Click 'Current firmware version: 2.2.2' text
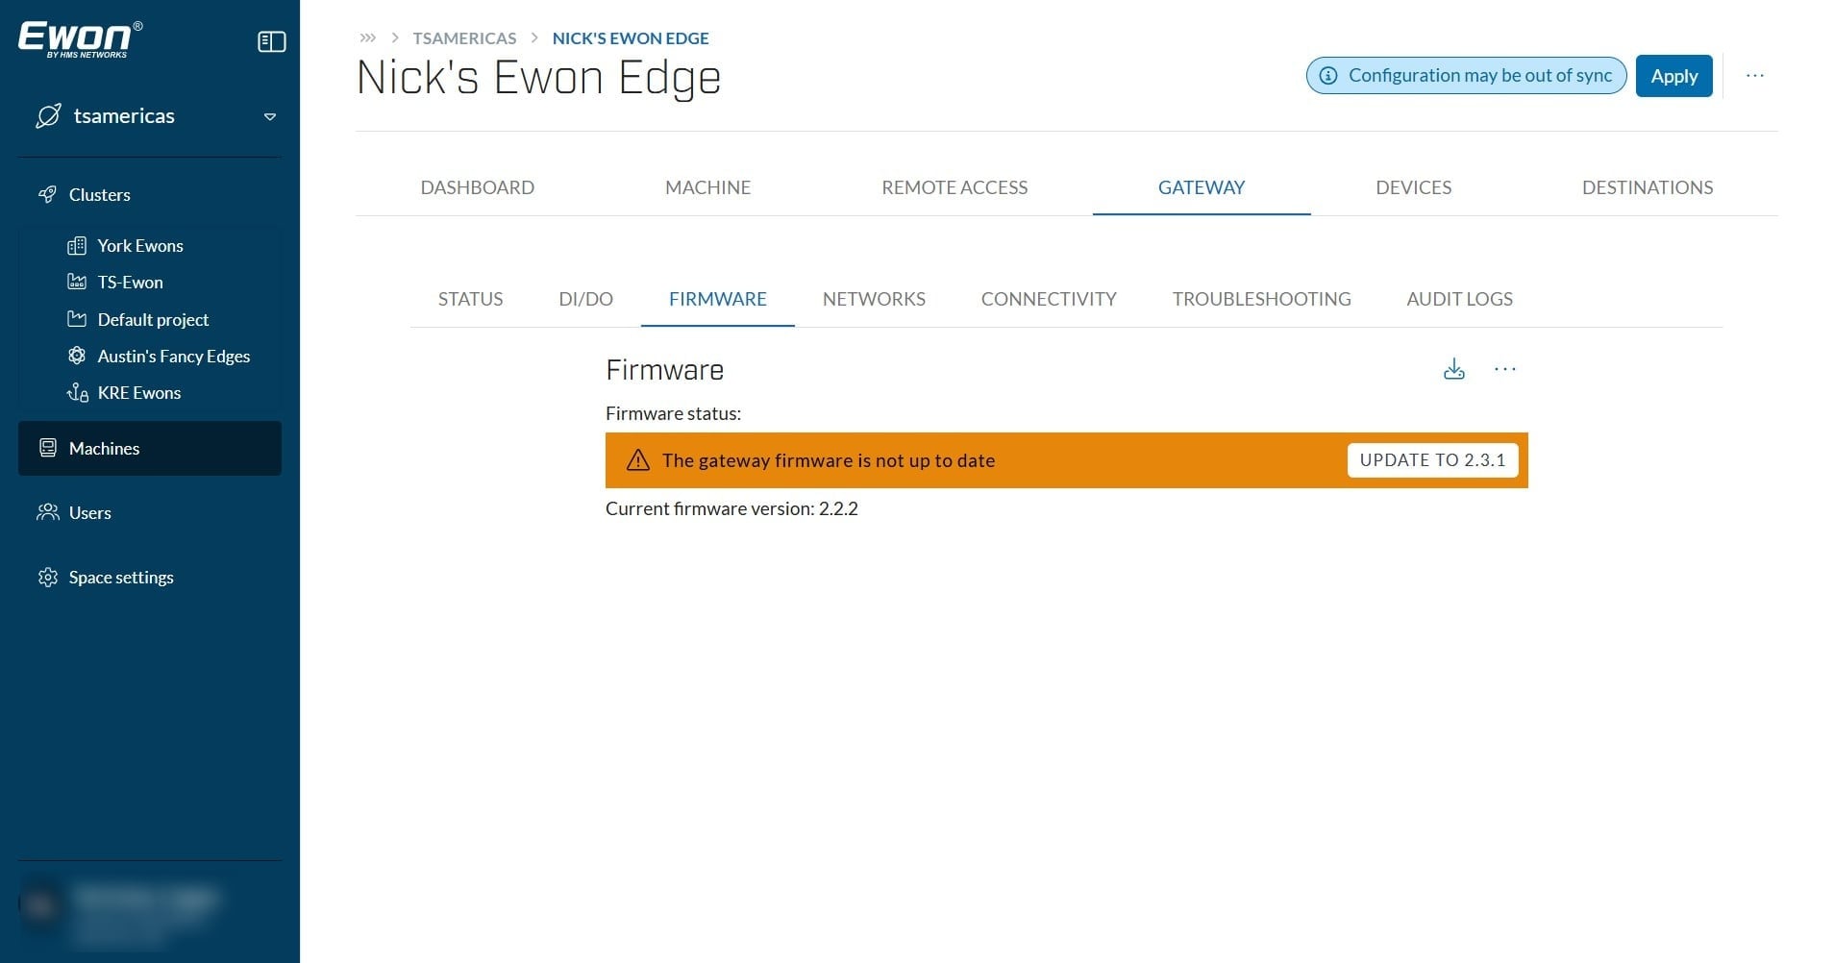 [x=731, y=508]
